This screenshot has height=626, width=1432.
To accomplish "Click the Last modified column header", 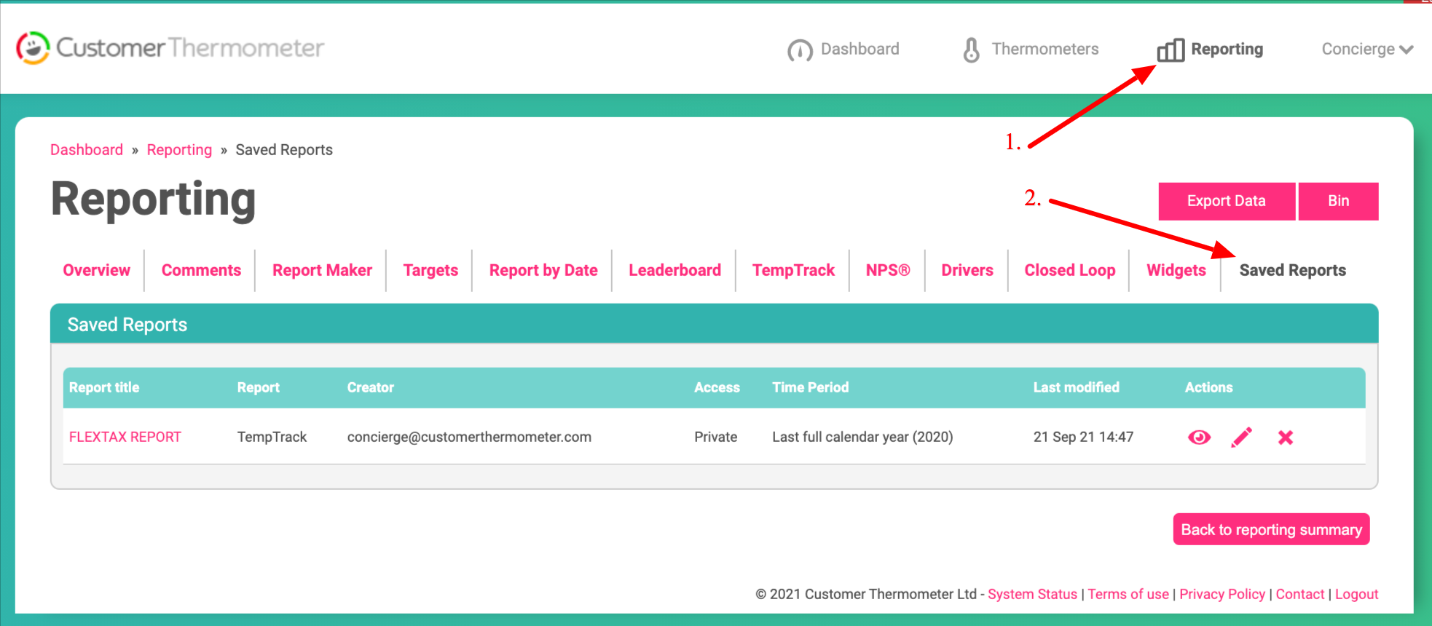I will 1076,387.
